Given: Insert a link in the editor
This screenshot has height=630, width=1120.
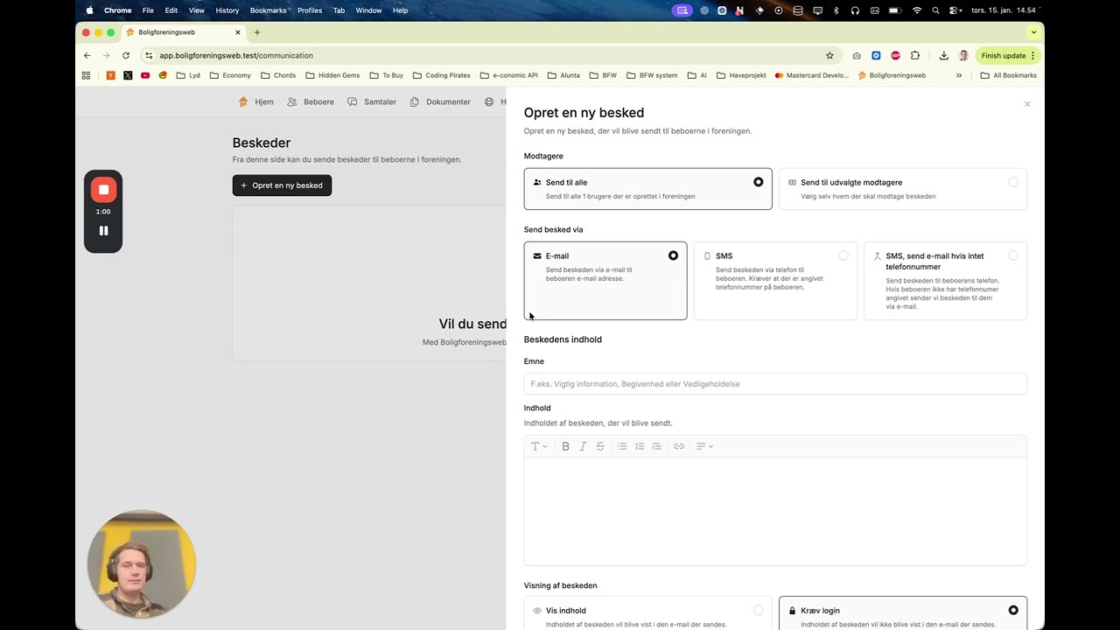Looking at the screenshot, I should [x=679, y=446].
